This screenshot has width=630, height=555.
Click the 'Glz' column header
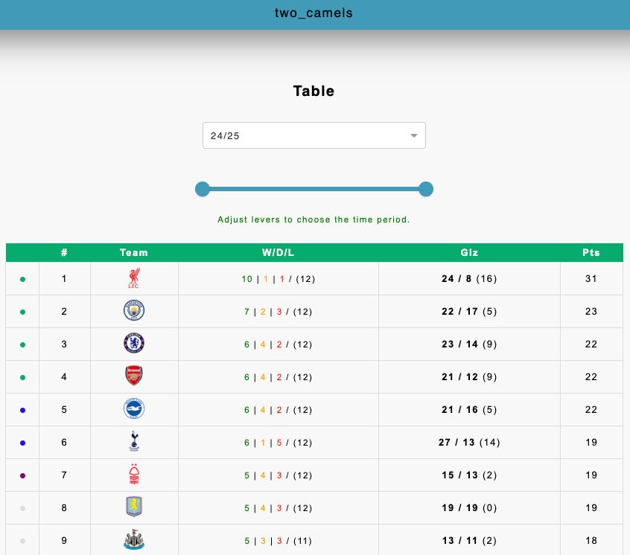[469, 252]
